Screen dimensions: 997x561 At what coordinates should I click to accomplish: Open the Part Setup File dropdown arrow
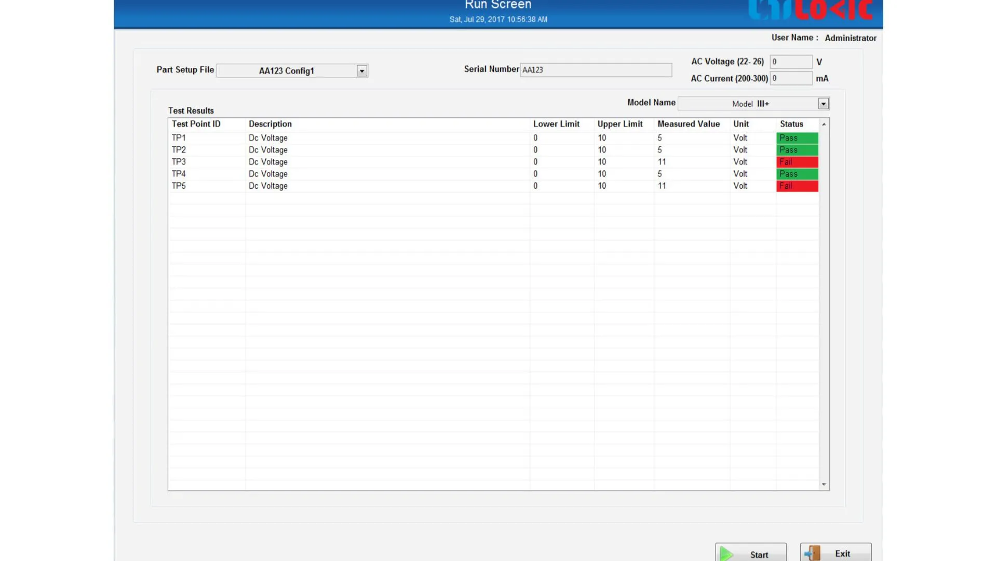pos(362,71)
